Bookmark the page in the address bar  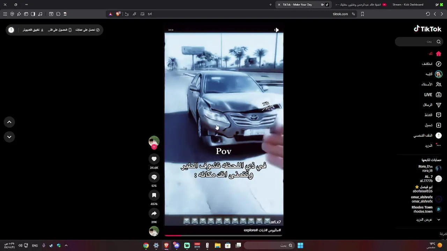[362, 14]
